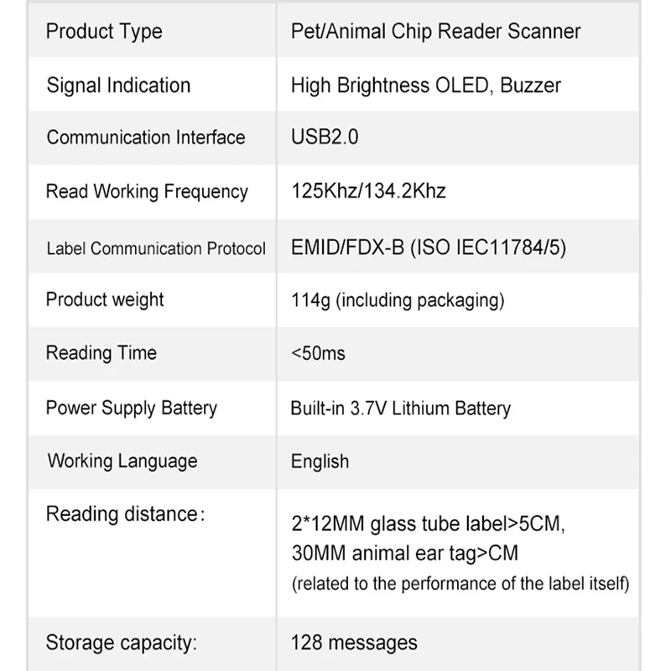Click the 'Read Working Frequency' label
Image resolution: width=671 pixels, height=671 pixels.
[147, 191]
